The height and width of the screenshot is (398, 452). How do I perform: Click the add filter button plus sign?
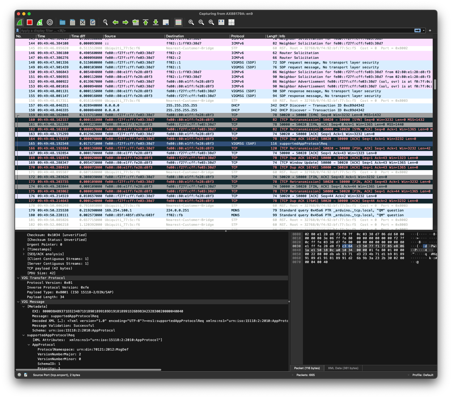point(430,30)
